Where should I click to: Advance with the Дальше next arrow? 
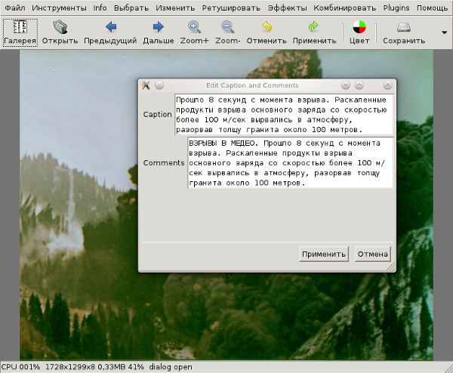(x=158, y=32)
